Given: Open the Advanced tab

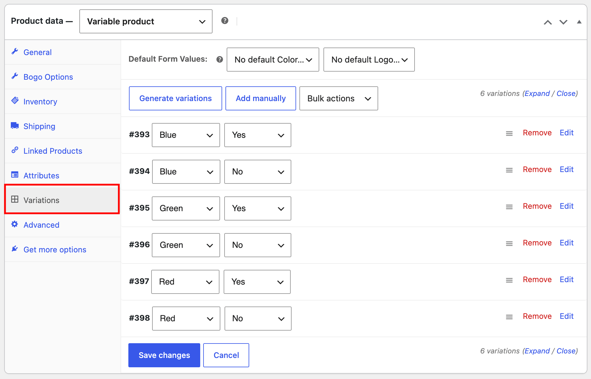Looking at the screenshot, I should coord(63,225).
